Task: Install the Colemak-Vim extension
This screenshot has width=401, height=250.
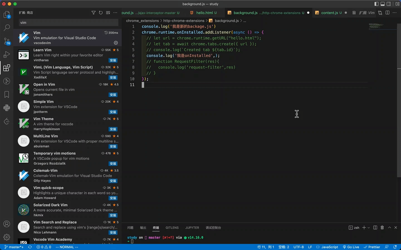Action: [x=113, y=181]
